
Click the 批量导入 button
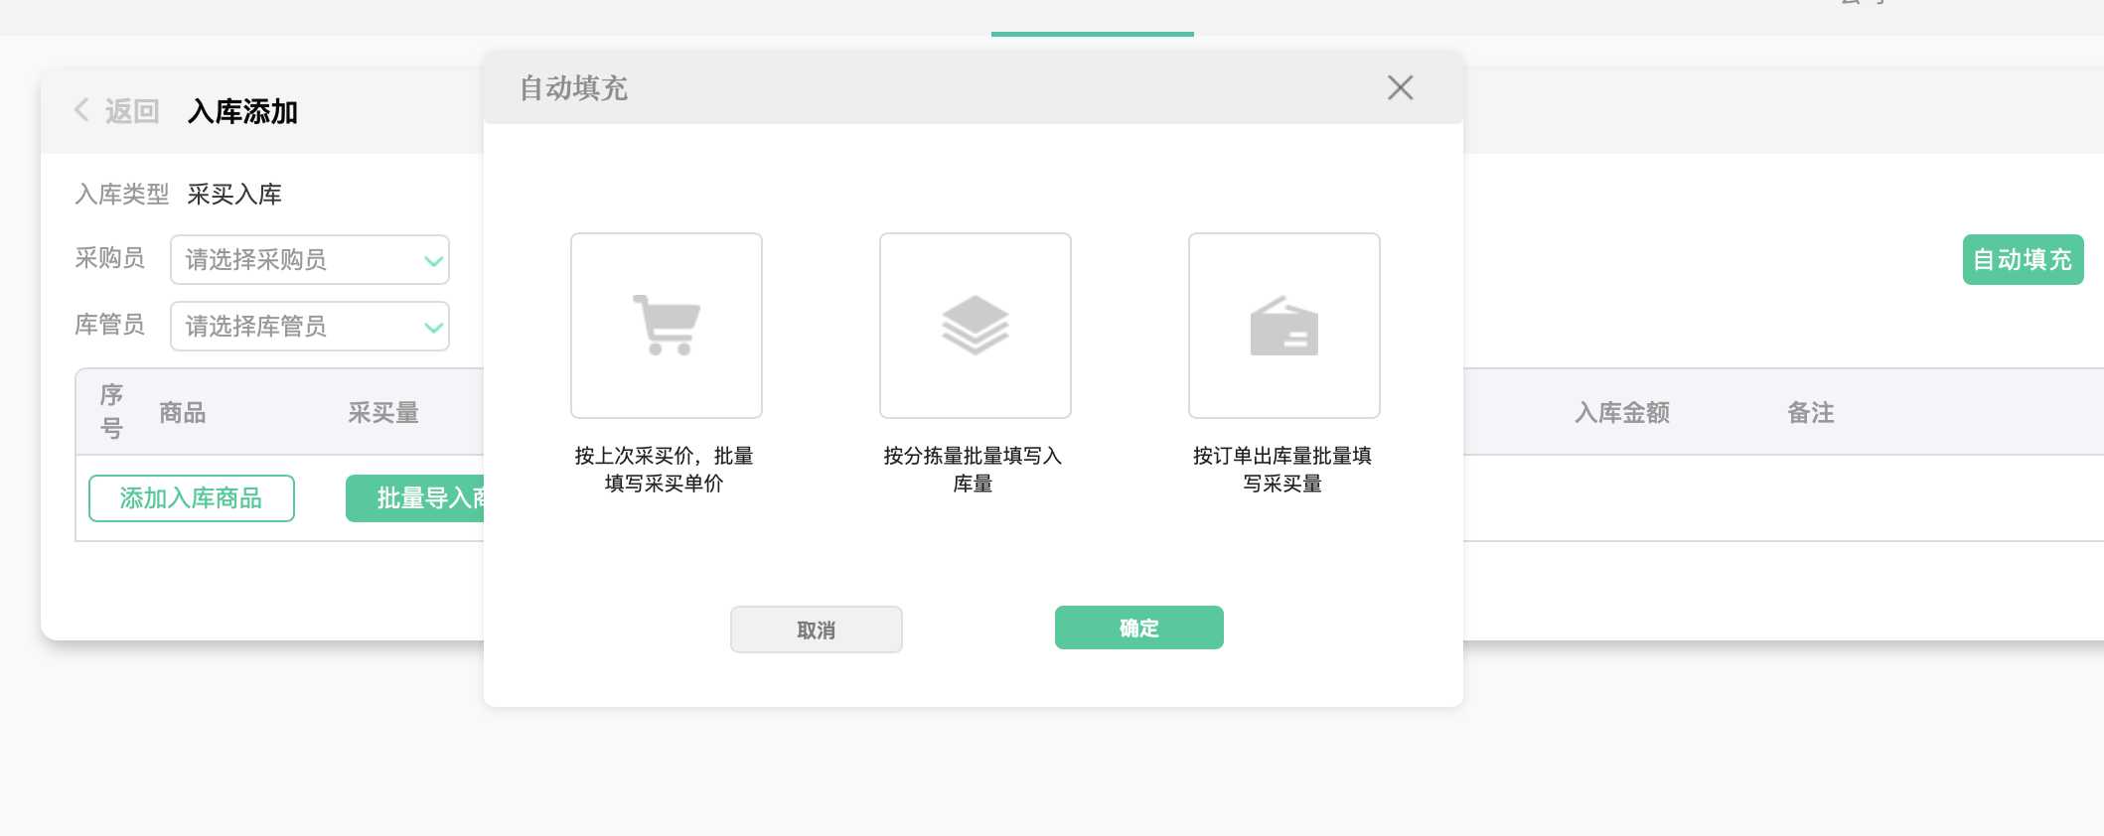417,498
